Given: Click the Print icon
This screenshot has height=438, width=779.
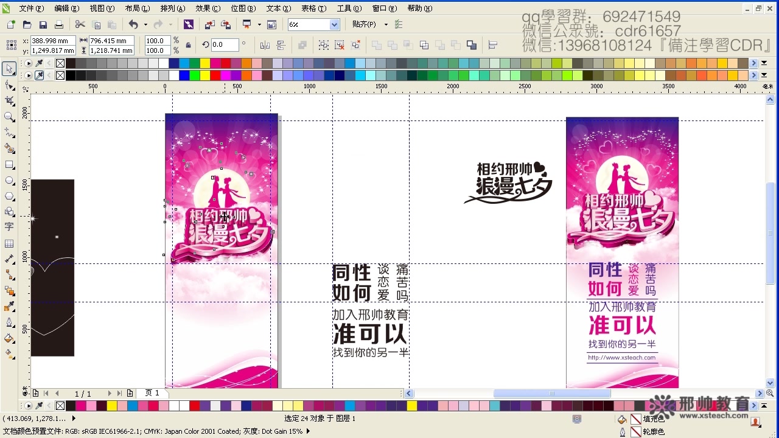Looking at the screenshot, I should click(58, 24).
